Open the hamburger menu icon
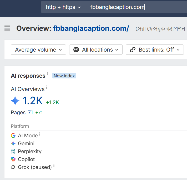This screenshot has width=187, height=180. pyautogui.click(x=7, y=28)
